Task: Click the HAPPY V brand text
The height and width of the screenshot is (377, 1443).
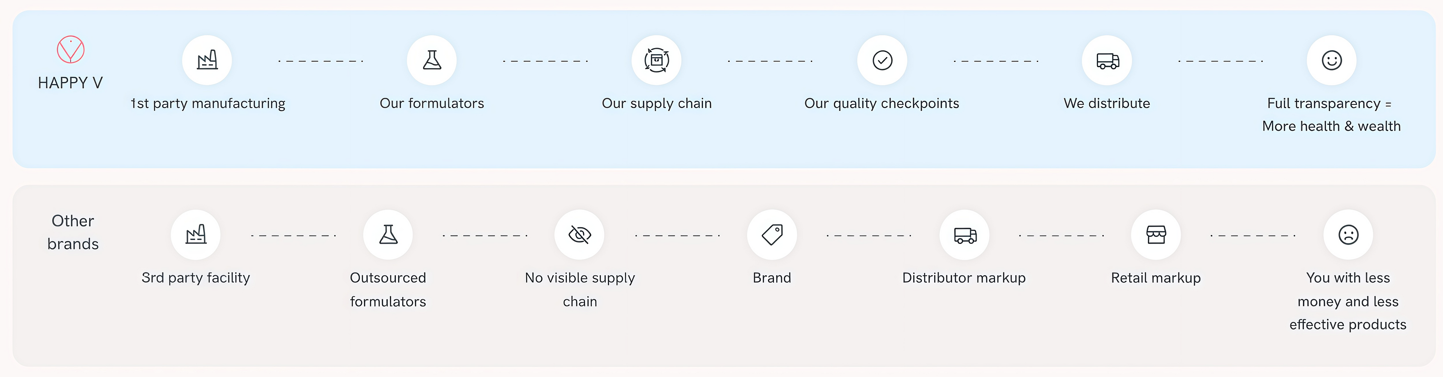Action: tap(71, 83)
